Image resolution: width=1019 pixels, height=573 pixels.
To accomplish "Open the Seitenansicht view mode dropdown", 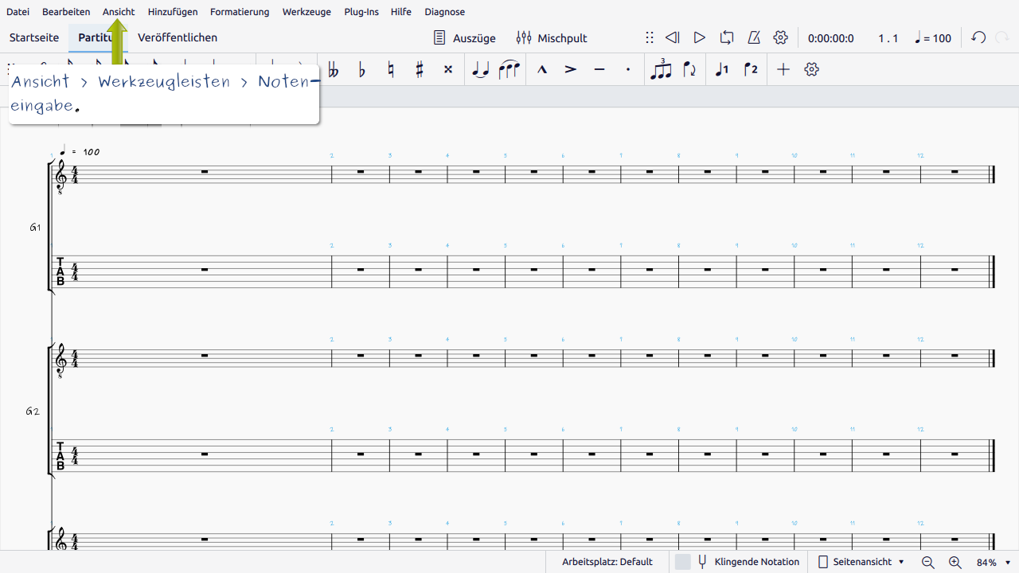I will (861, 562).
